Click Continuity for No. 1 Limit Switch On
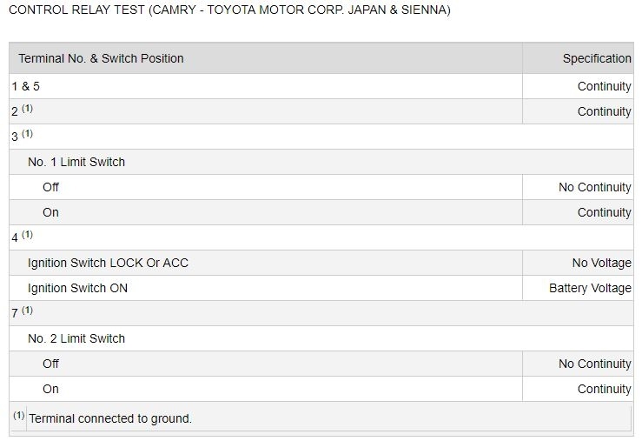Viewport: 642px width, 441px height. 604,212
